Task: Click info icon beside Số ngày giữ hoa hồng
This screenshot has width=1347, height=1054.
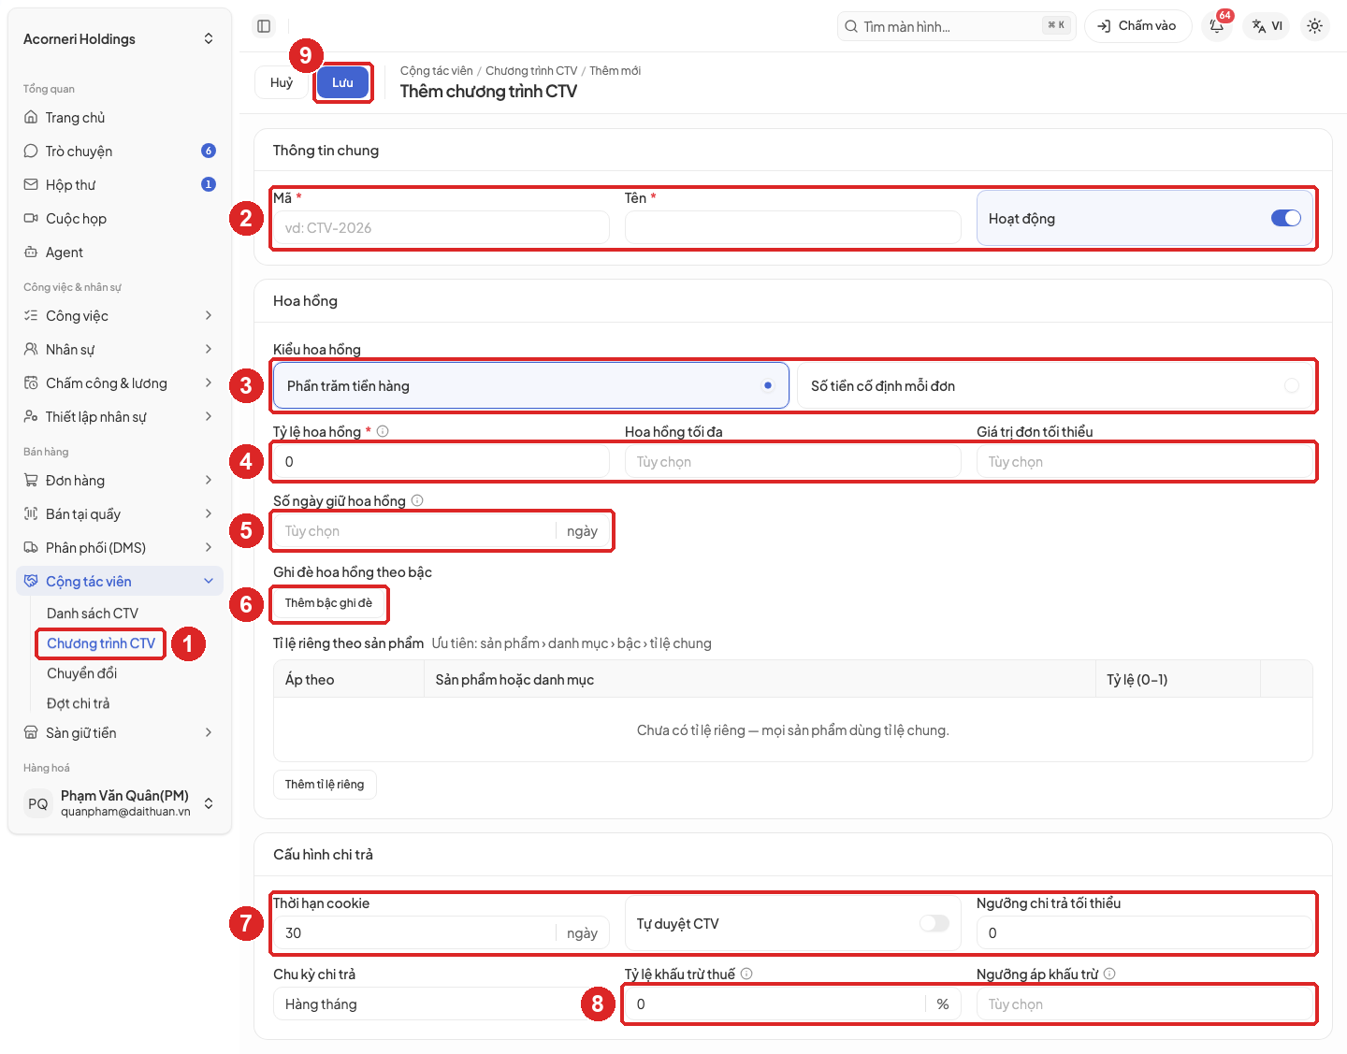Action: pyautogui.click(x=417, y=500)
